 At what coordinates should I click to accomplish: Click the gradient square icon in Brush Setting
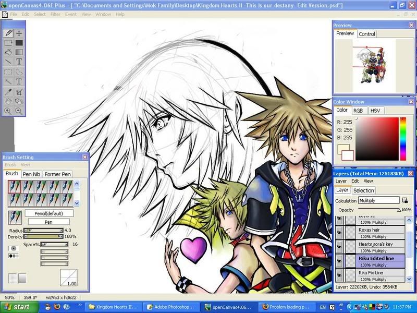(22, 278)
